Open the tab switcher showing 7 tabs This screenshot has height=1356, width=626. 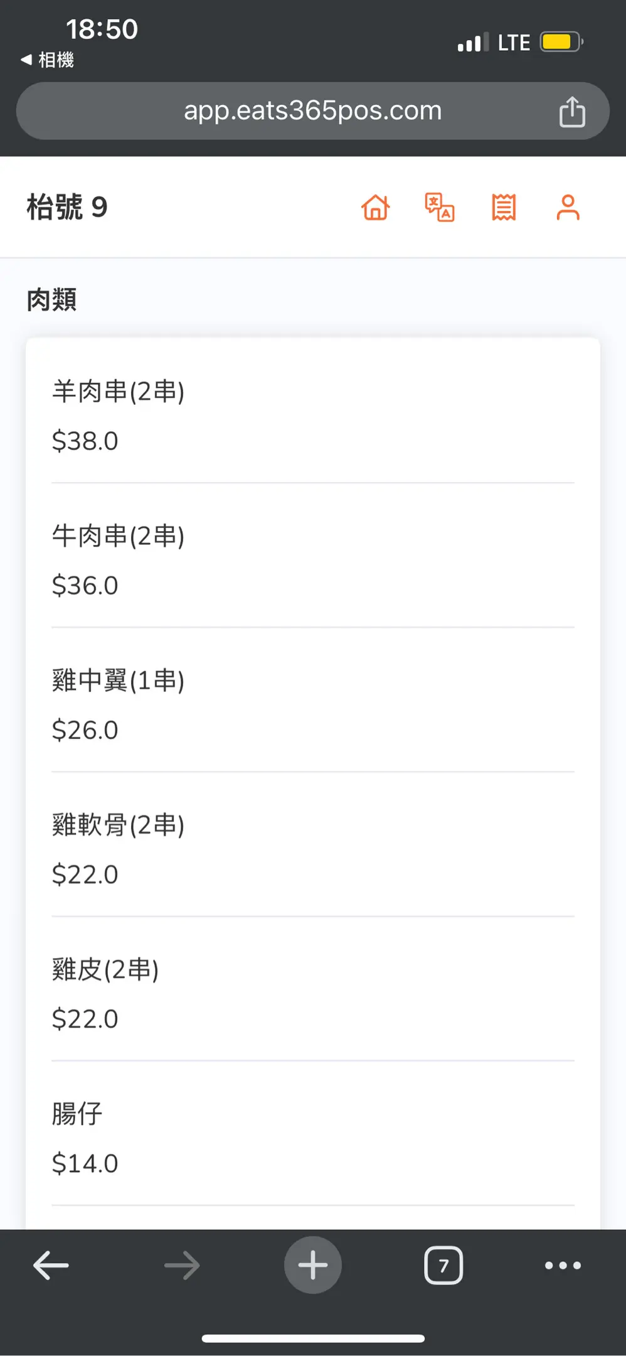[443, 1265]
